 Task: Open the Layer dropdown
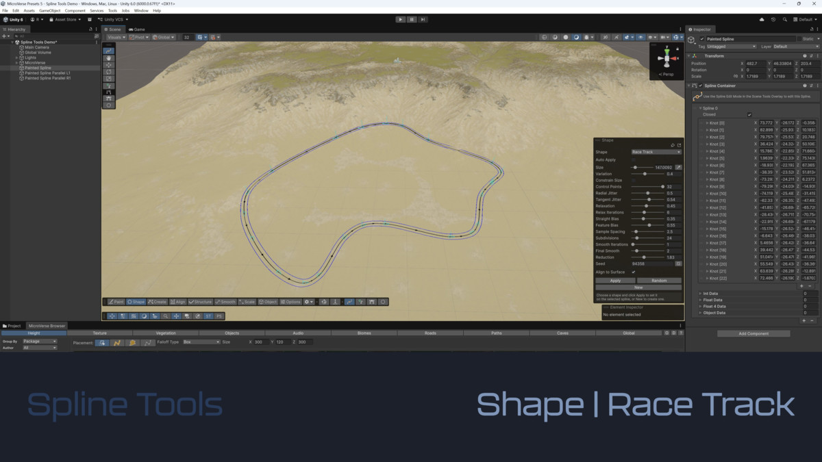pos(795,47)
